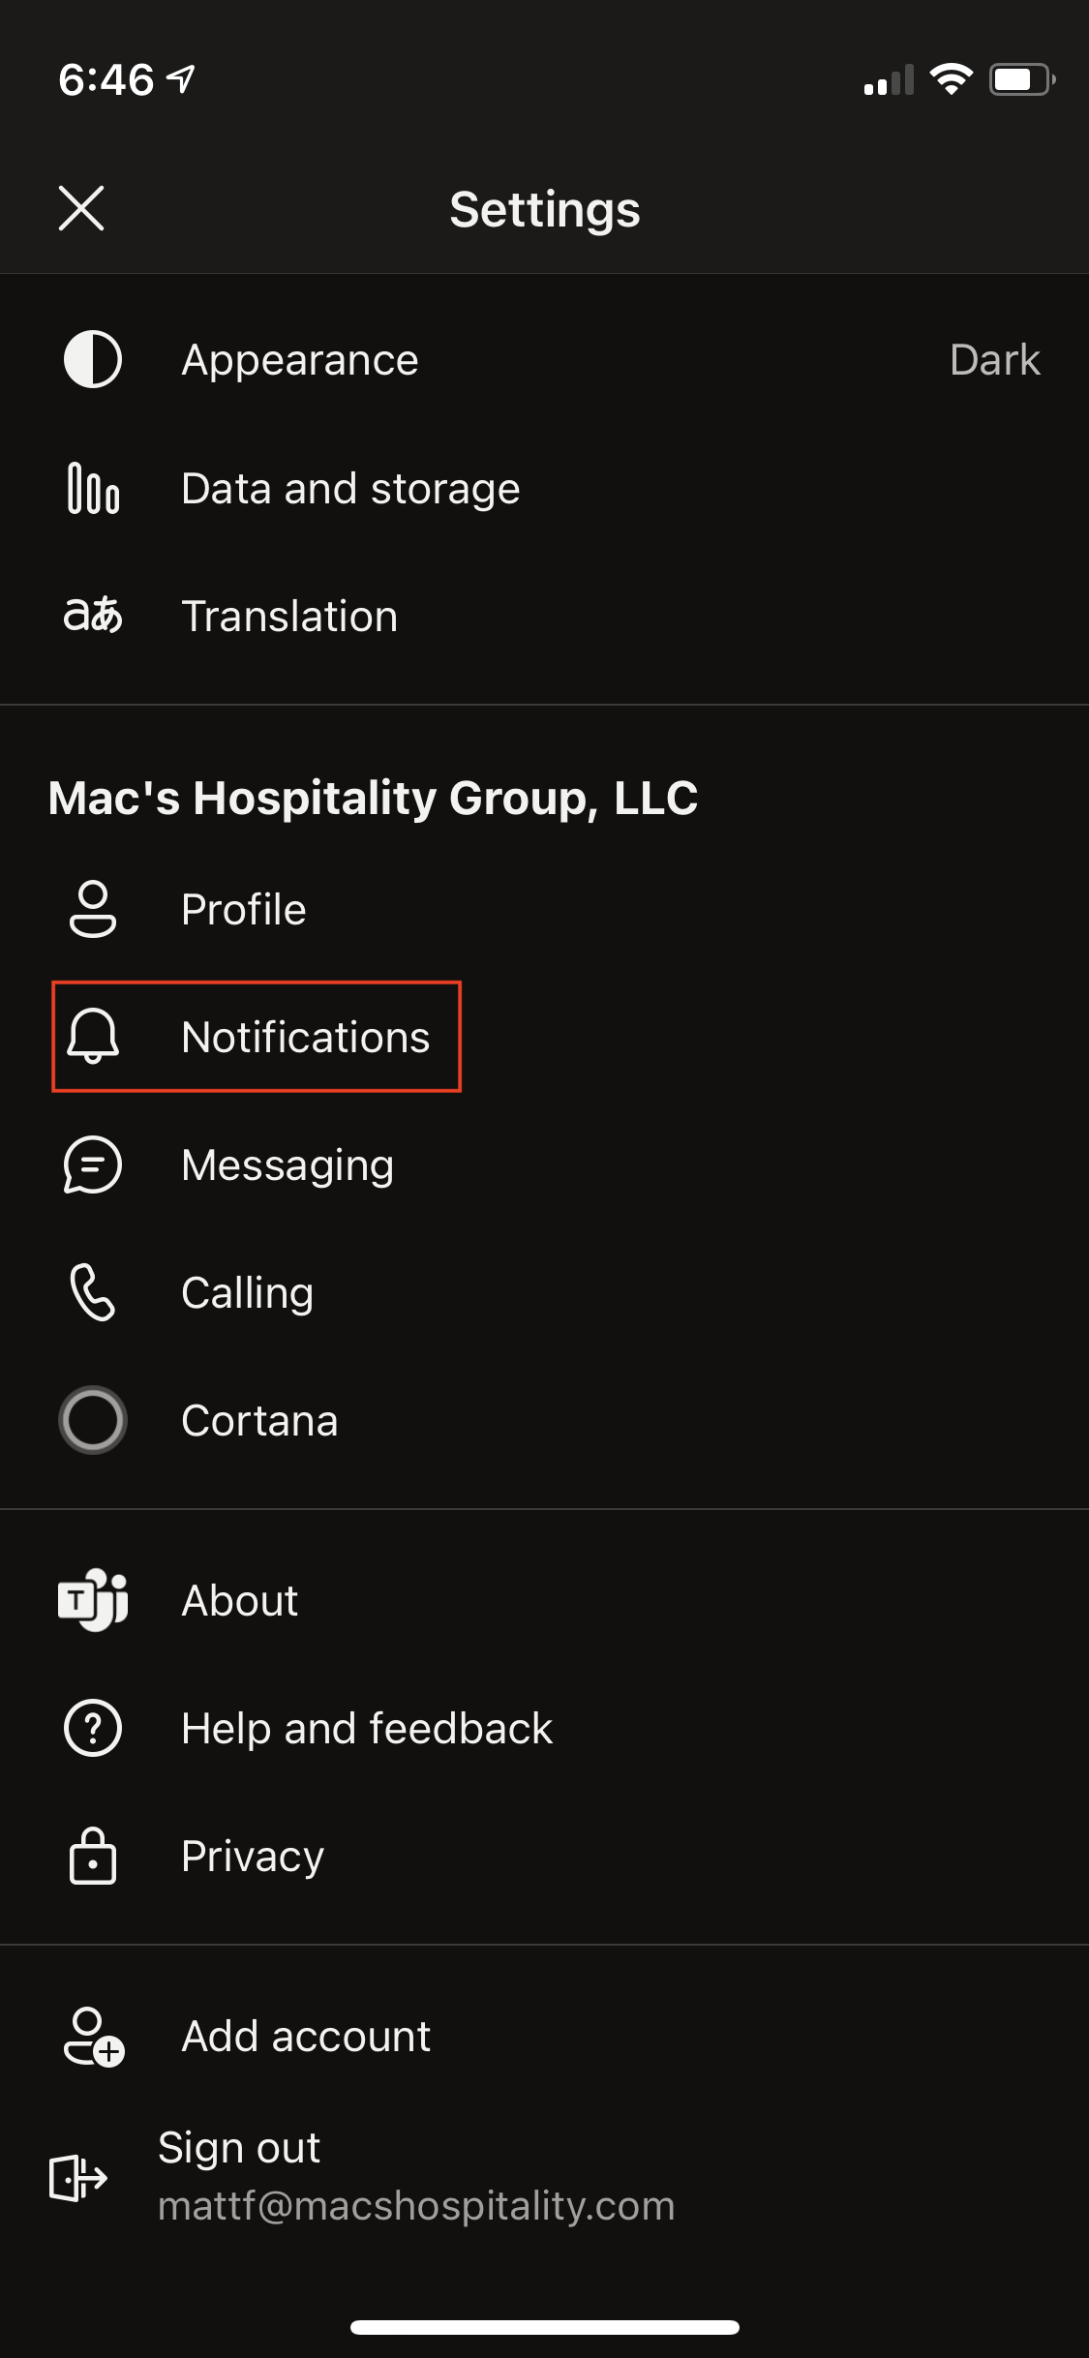Tap the Dark appearance value
Image resolution: width=1089 pixels, height=2358 pixels.
tap(995, 360)
